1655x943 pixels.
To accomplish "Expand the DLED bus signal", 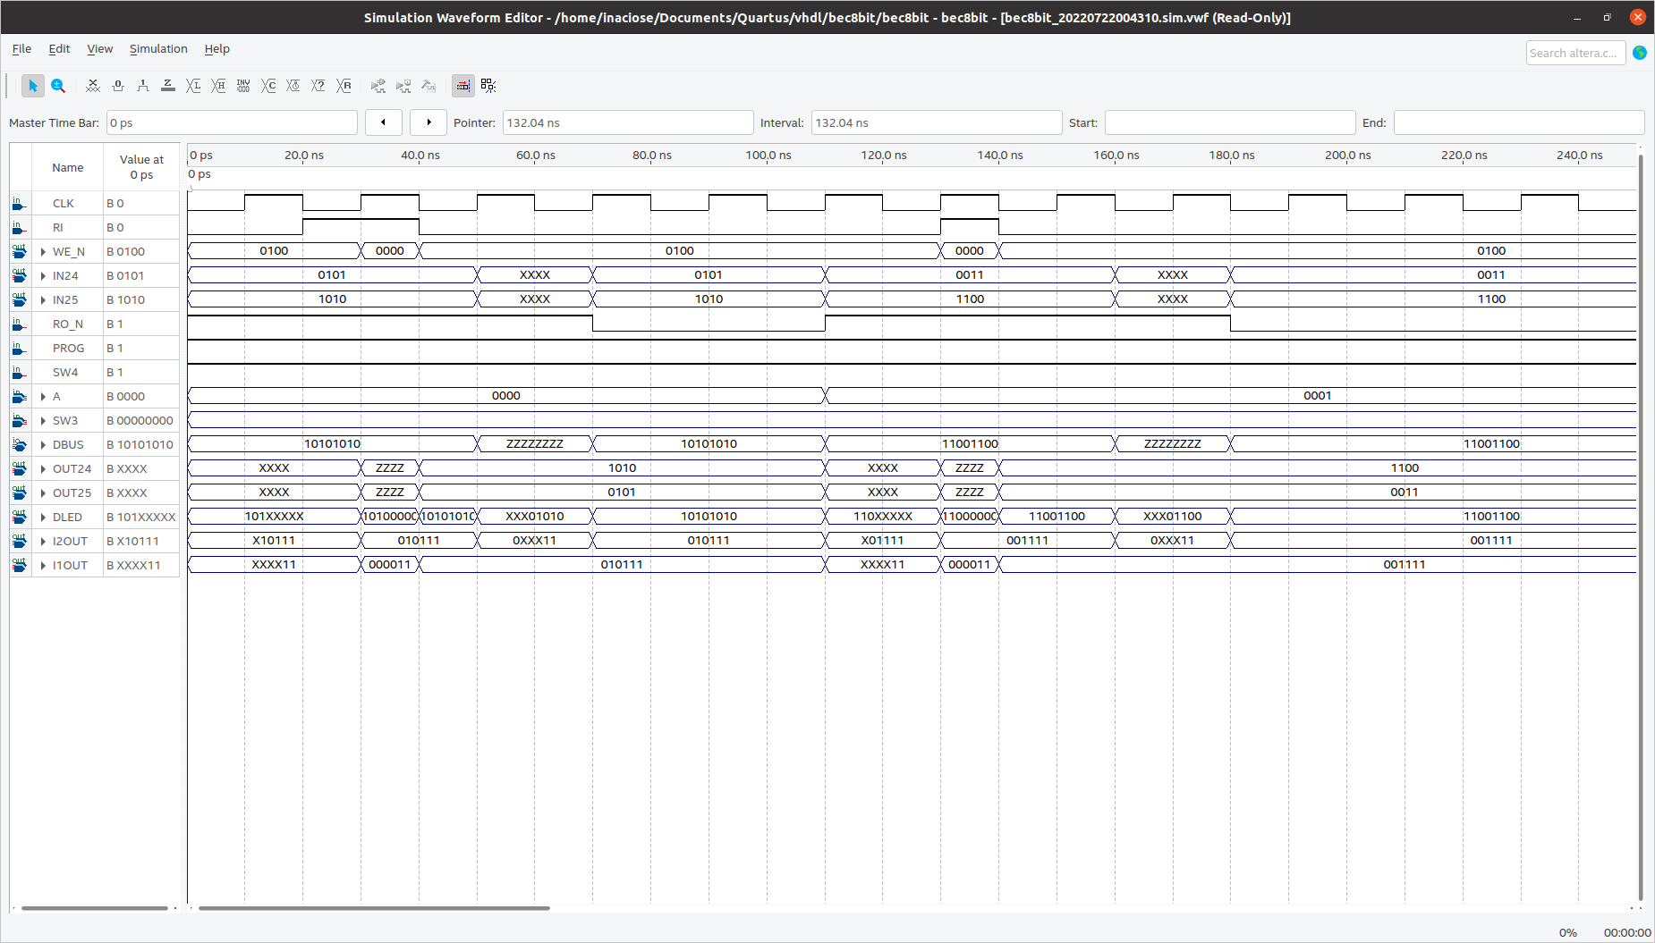I will (x=43, y=518).
